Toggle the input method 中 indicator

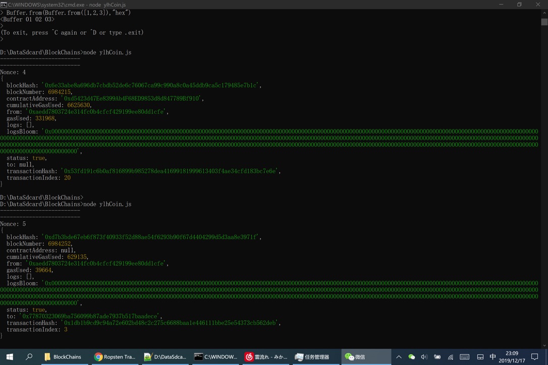tap(493, 357)
